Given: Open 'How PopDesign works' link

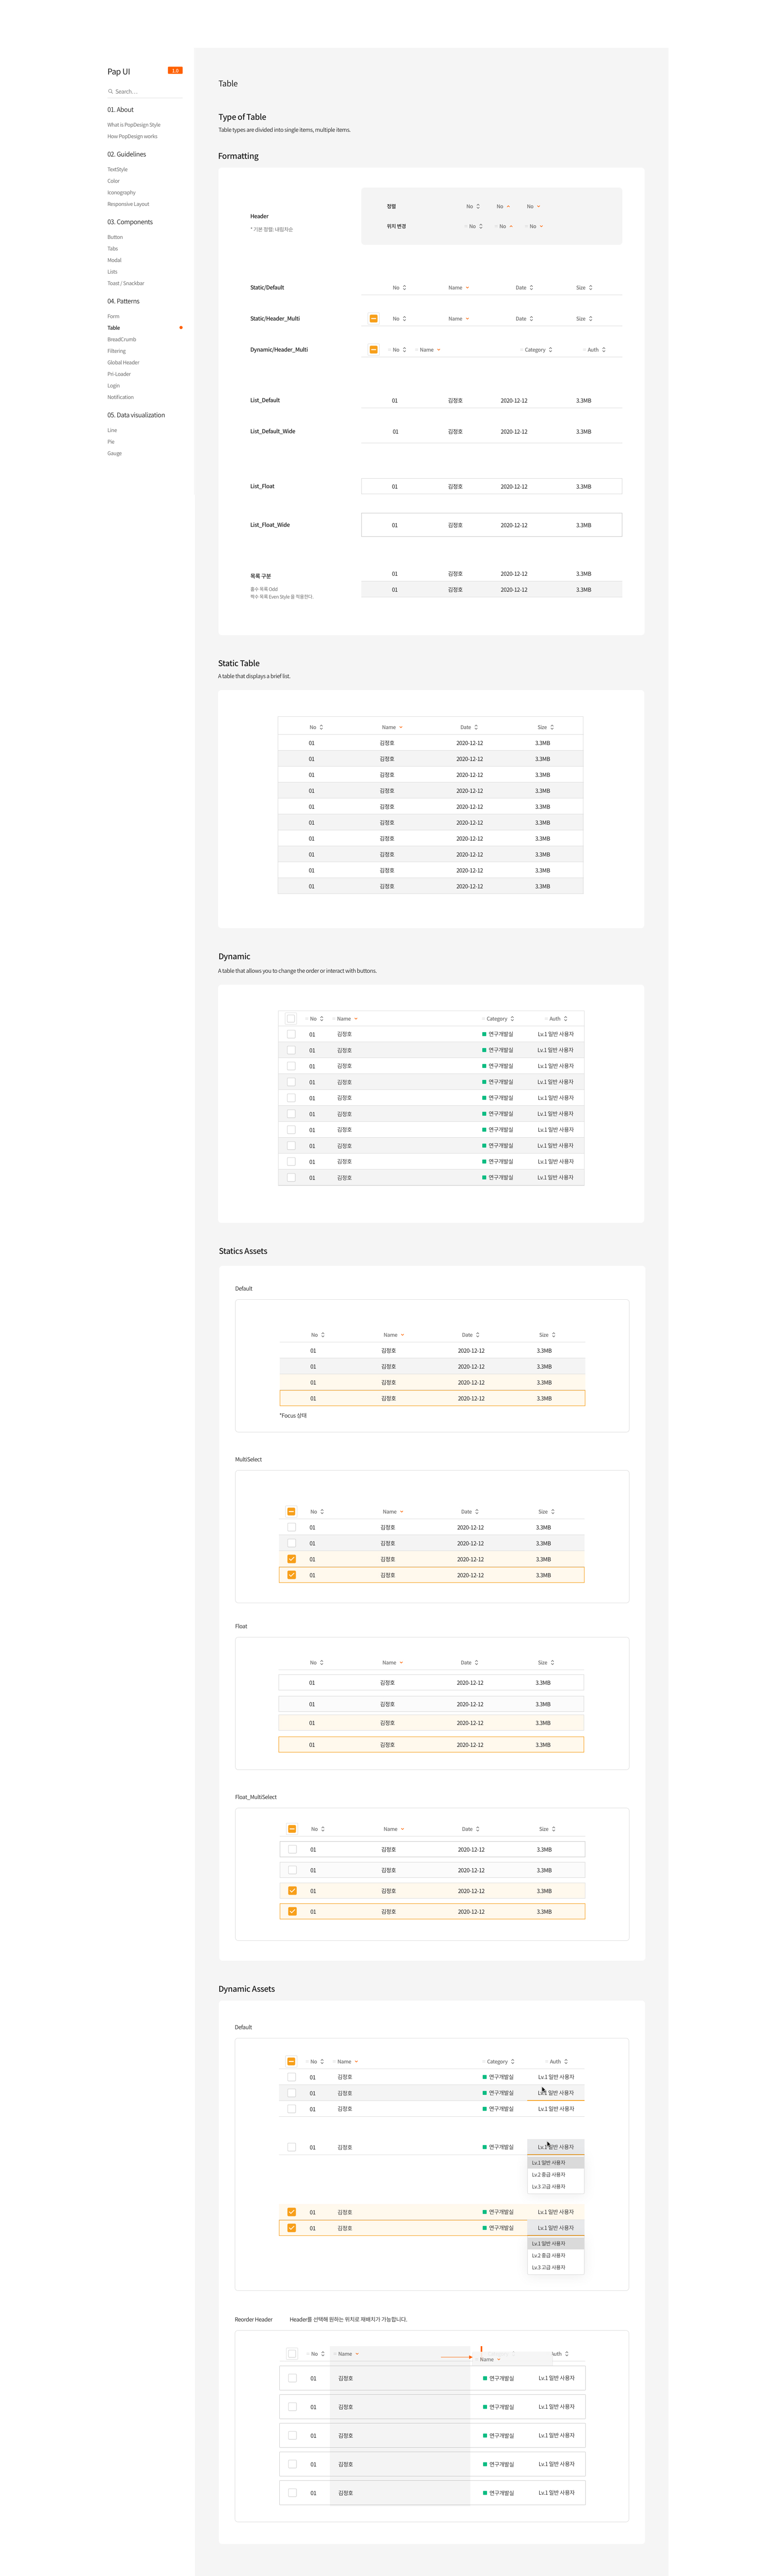Looking at the screenshot, I should [x=132, y=136].
